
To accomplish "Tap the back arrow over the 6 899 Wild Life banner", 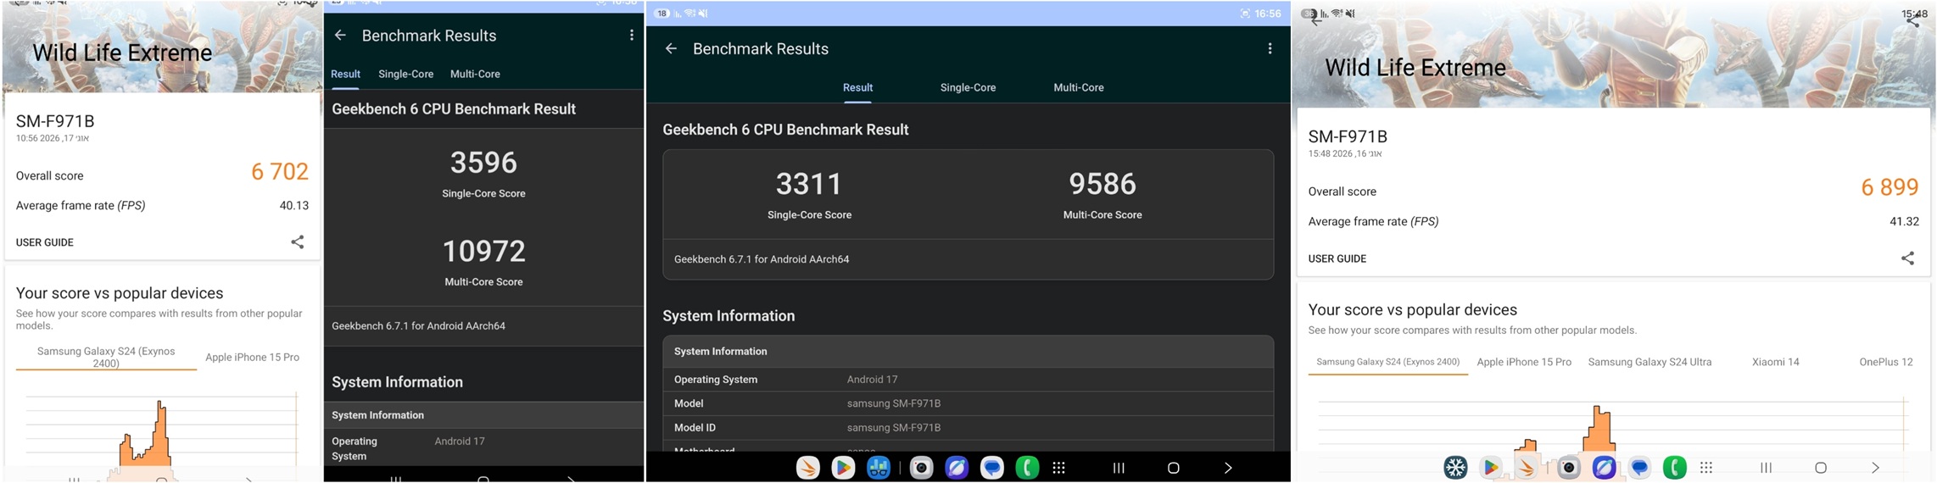I will 1316,19.
